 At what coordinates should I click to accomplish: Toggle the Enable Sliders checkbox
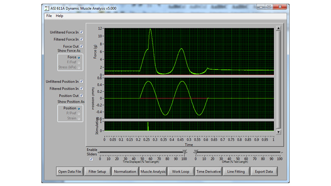(x=91, y=159)
